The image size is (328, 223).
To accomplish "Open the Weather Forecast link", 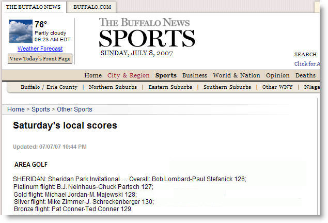I will point(40,49).
